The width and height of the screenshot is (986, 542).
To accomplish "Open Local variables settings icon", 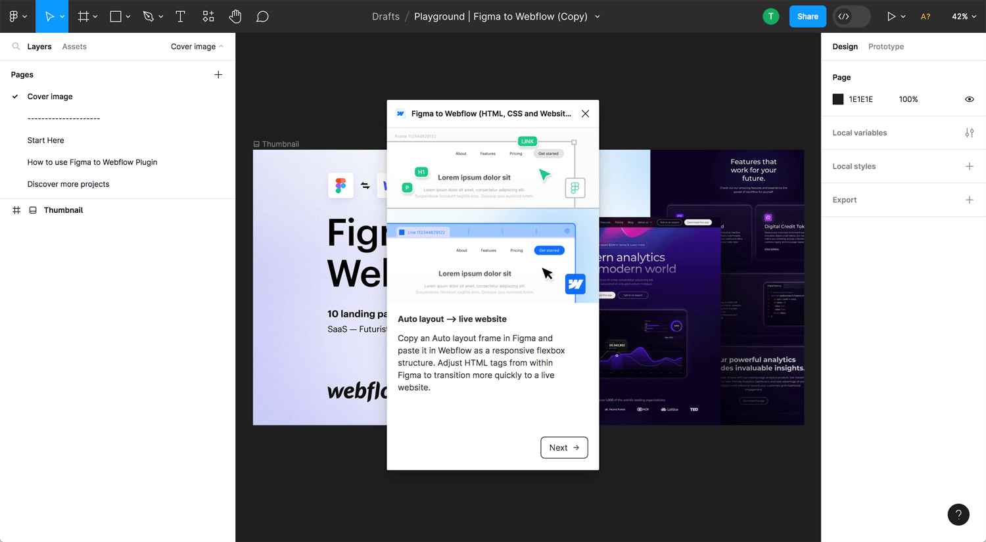I will (970, 133).
